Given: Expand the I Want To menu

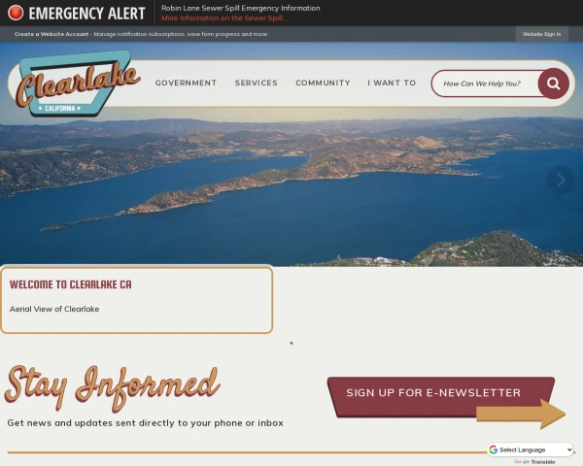Looking at the screenshot, I should click(392, 83).
